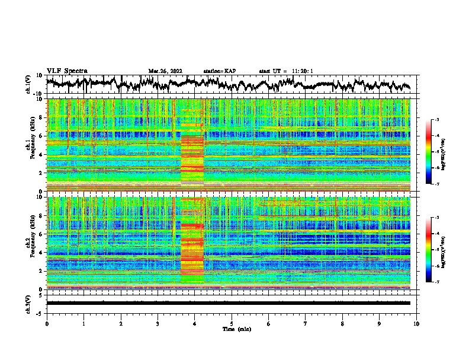Click the "-7" label on ch.2 color bar
Viewport: 469px width, 363px height.
(x=436, y=282)
